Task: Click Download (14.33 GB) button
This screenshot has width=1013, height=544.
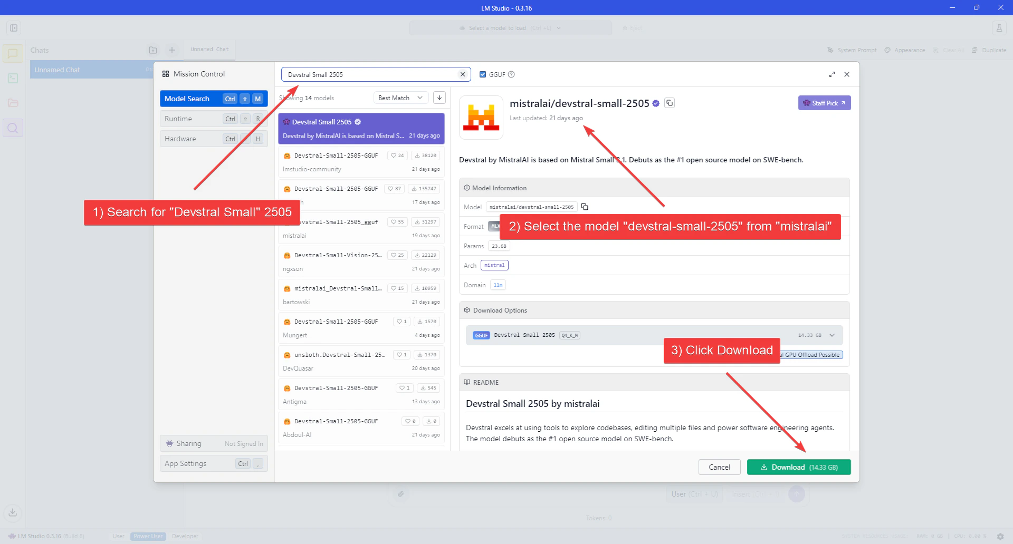Action: (799, 467)
